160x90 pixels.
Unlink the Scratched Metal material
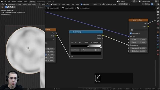127,4
